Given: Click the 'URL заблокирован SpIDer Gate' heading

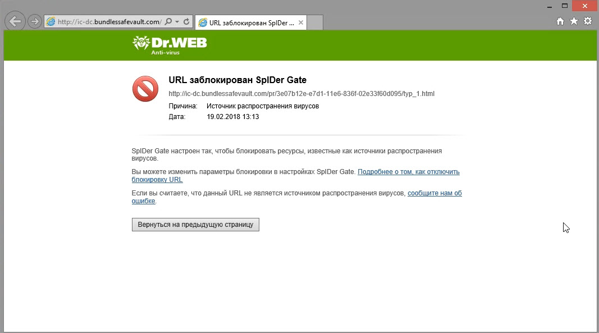Looking at the screenshot, I should pyautogui.click(x=237, y=80).
